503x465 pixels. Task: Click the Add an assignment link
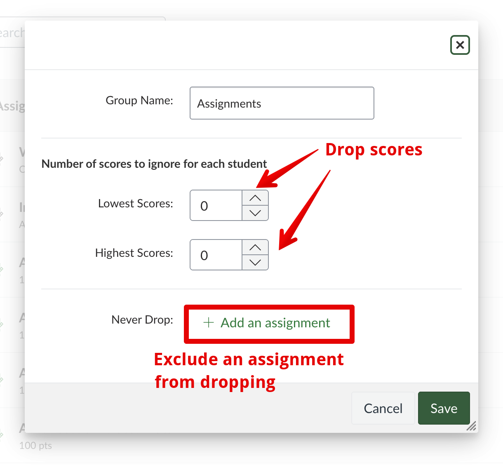(275, 323)
